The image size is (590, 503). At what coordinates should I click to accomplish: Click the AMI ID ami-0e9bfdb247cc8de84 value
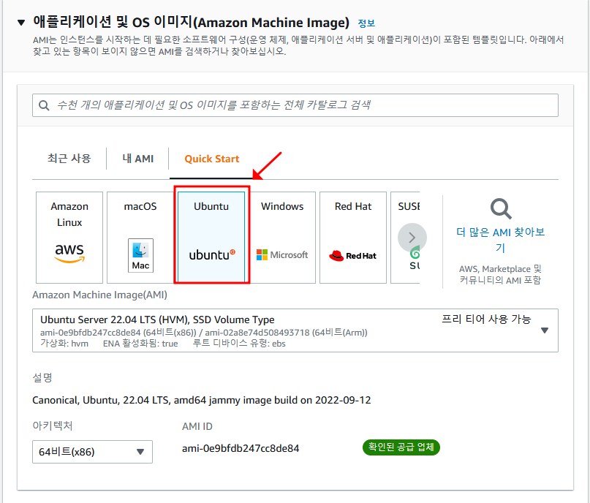[241, 448]
